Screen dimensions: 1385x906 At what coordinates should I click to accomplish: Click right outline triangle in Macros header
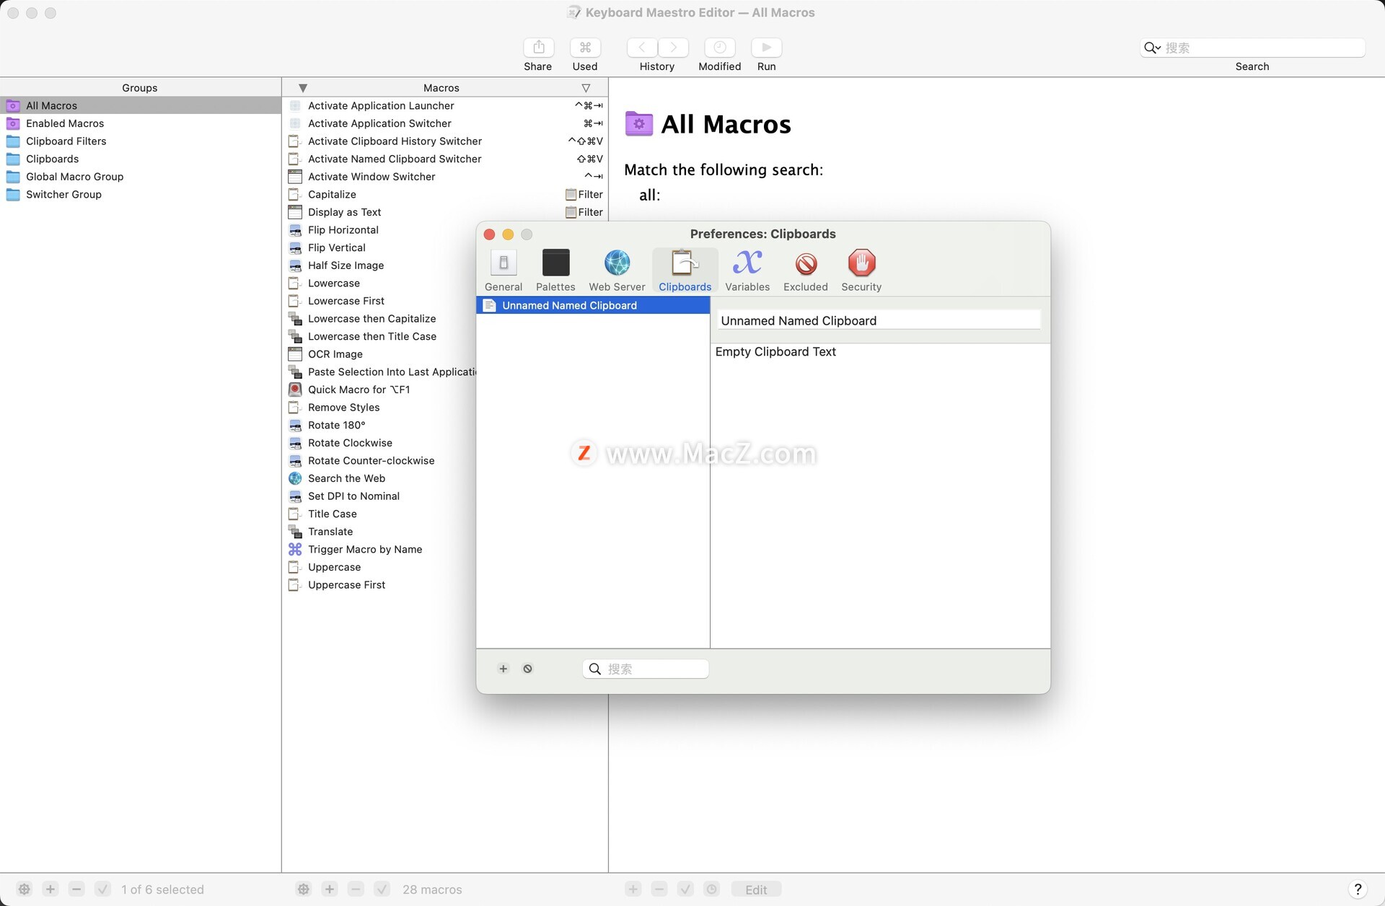pyautogui.click(x=586, y=87)
